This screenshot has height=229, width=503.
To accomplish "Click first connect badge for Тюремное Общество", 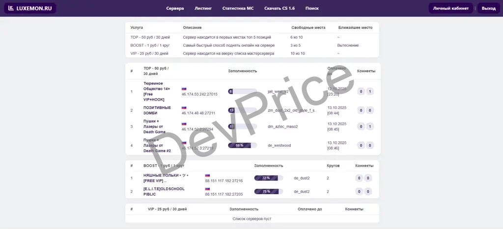I will [x=361, y=92].
